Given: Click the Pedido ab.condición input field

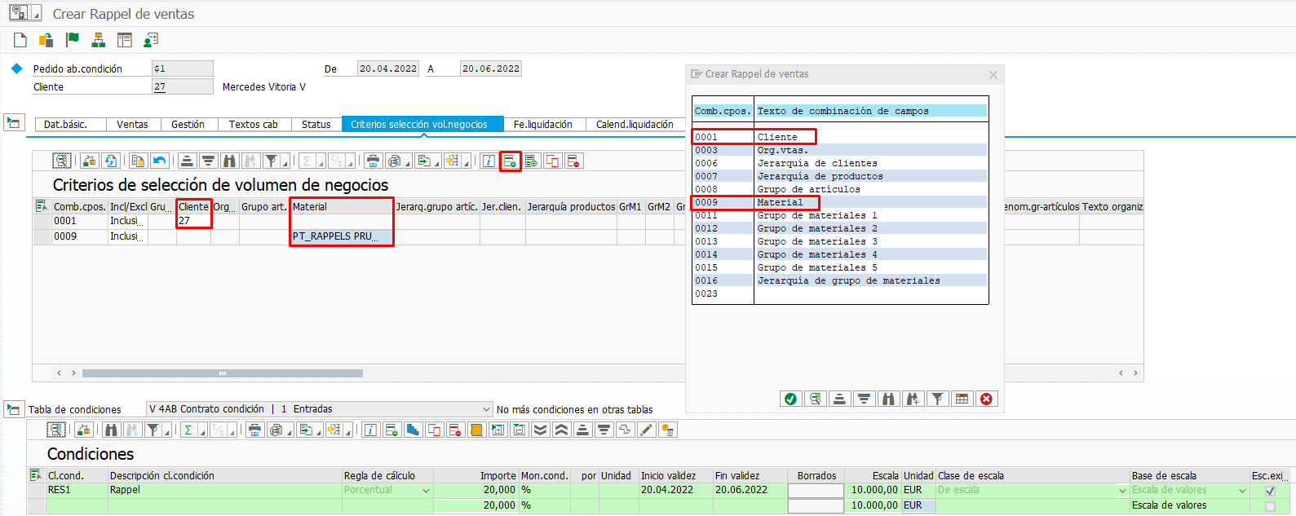Looking at the screenshot, I should (x=183, y=68).
